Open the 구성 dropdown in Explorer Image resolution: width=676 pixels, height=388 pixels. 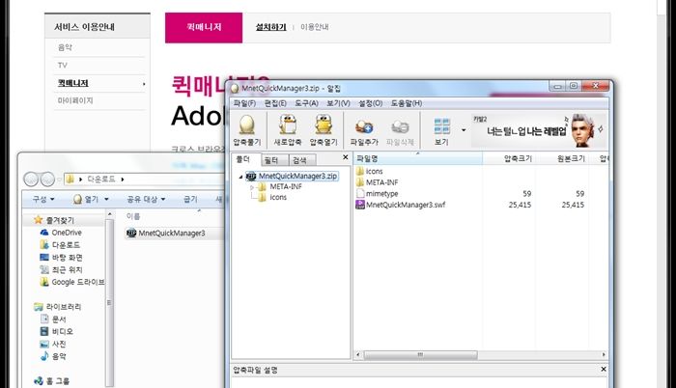(x=43, y=199)
